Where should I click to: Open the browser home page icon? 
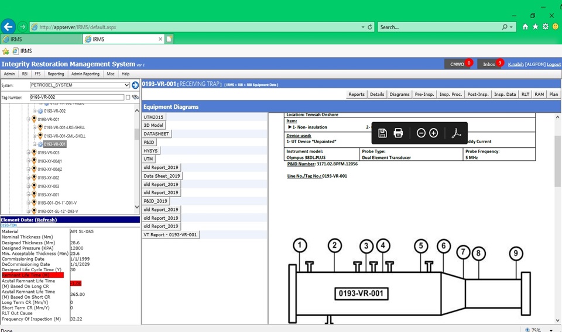pyautogui.click(x=525, y=27)
